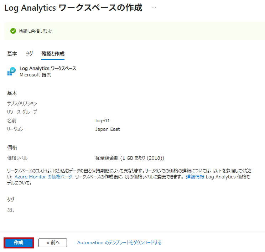Click the なし value under the タグ section
265x252 pixels.
(x=11, y=210)
